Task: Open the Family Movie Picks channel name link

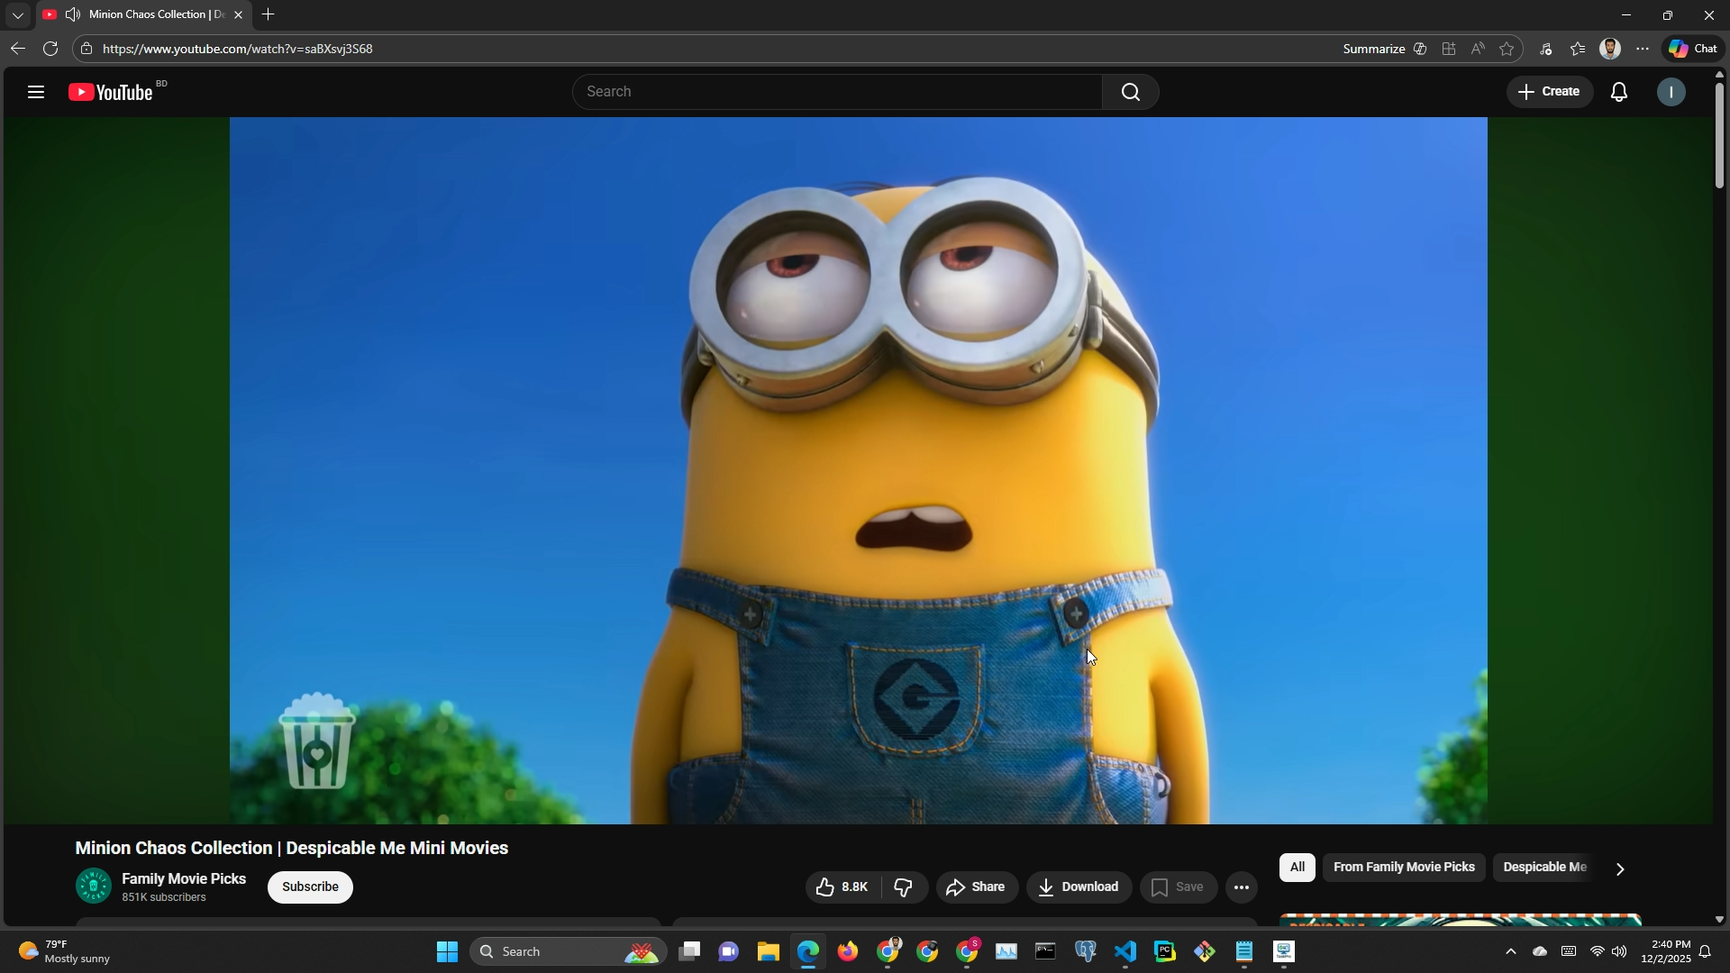Action: point(184,879)
